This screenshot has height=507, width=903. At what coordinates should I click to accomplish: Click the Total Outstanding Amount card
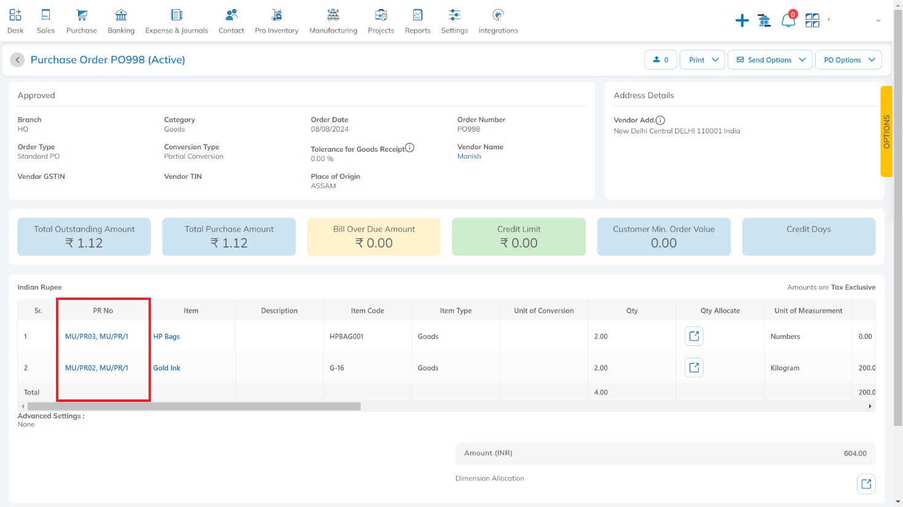tap(84, 237)
